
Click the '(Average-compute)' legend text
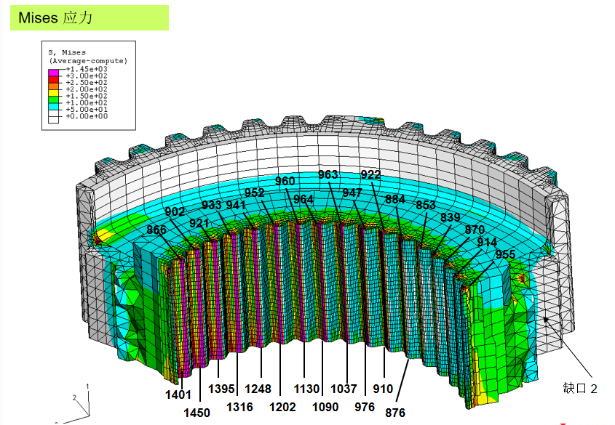pyautogui.click(x=87, y=60)
